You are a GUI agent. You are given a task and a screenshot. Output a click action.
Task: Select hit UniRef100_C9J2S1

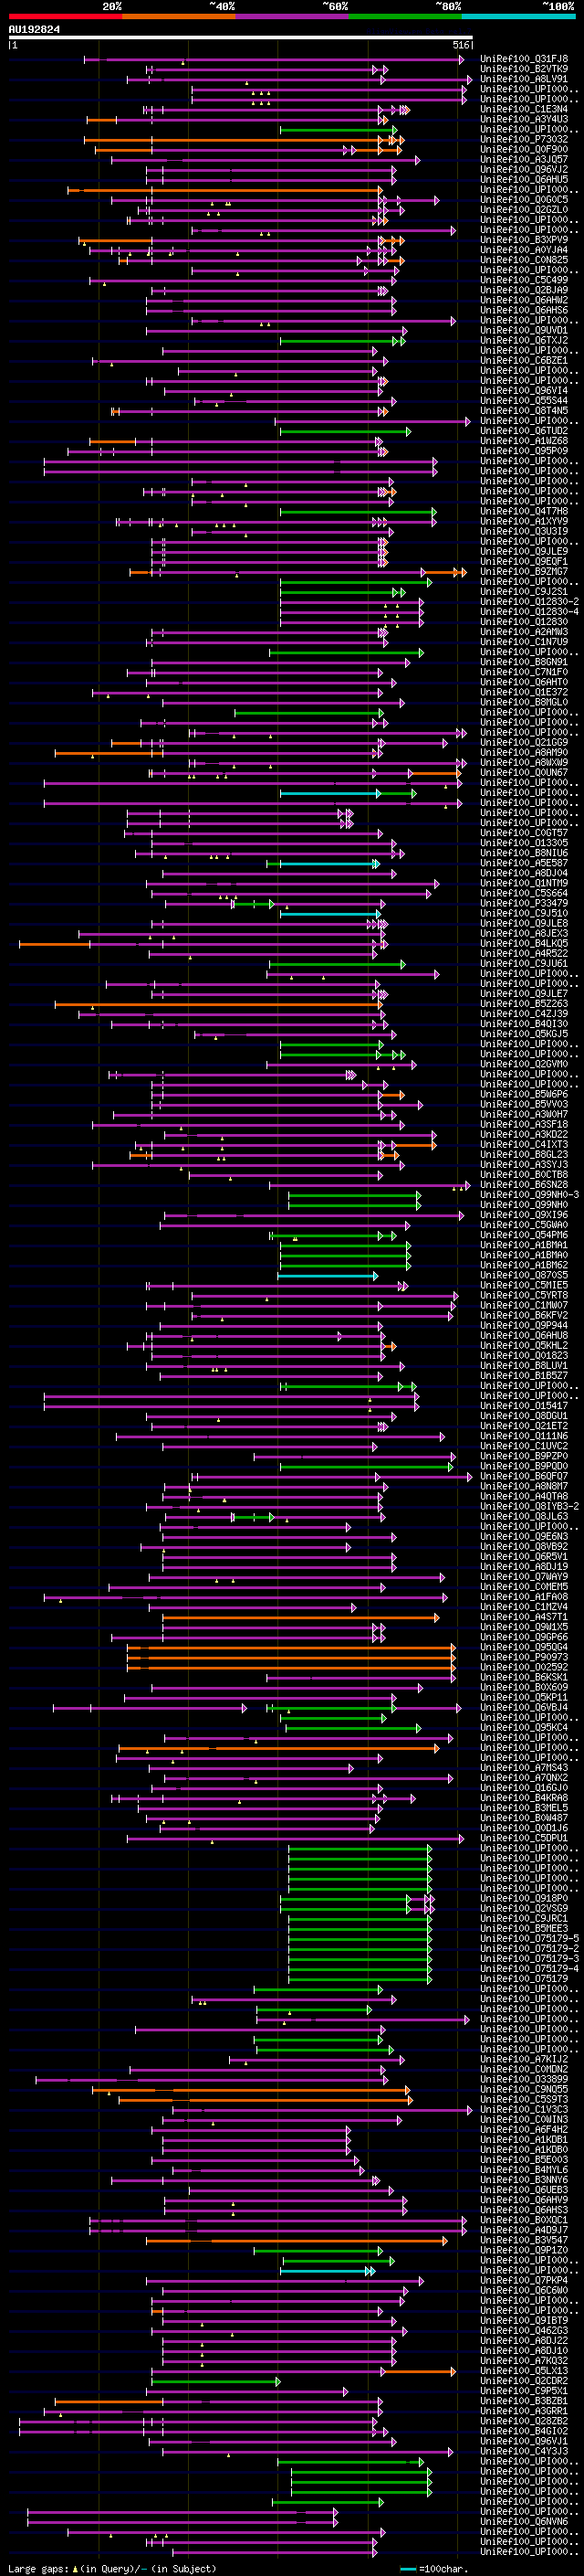coord(524,591)
